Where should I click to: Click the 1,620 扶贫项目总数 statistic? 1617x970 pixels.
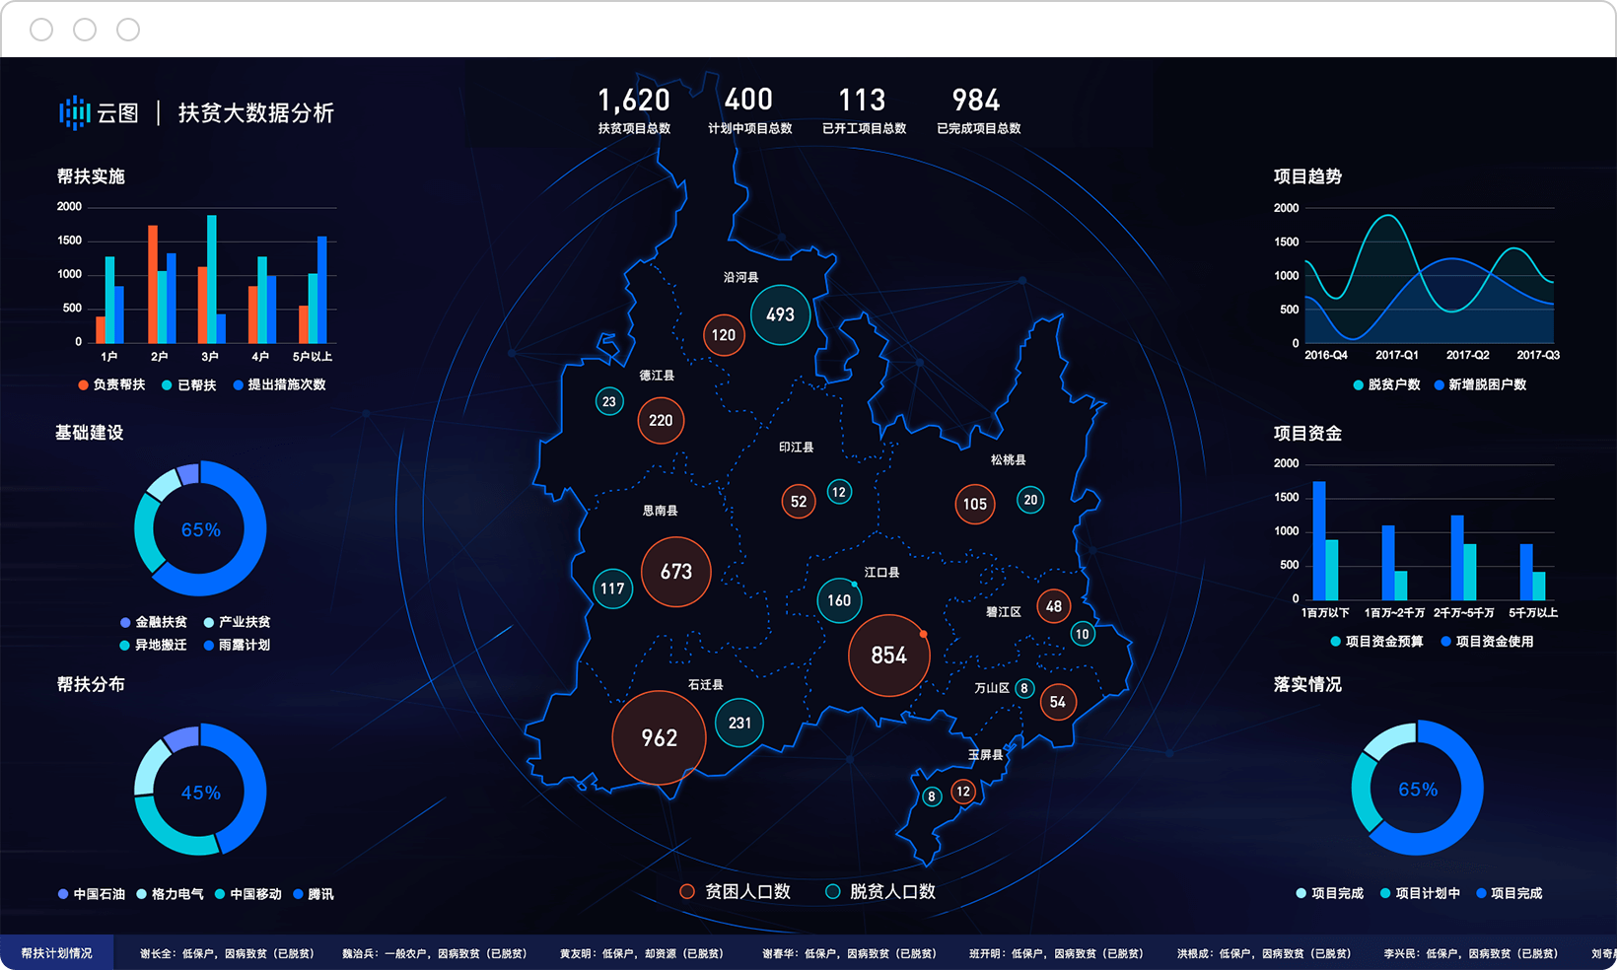click(x=634, y=111)
